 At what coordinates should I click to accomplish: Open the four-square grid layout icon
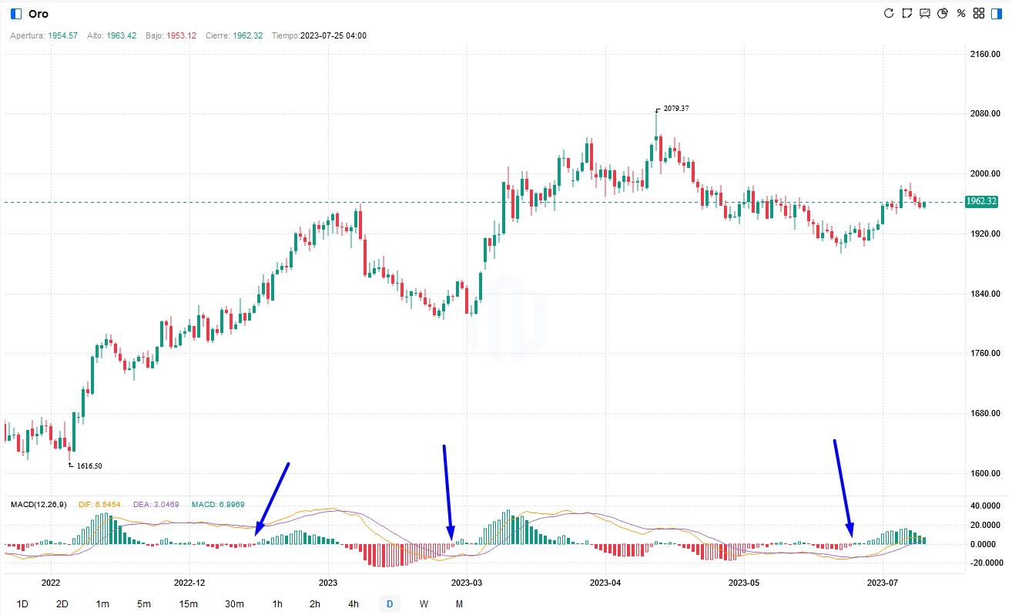coord(979,13)
